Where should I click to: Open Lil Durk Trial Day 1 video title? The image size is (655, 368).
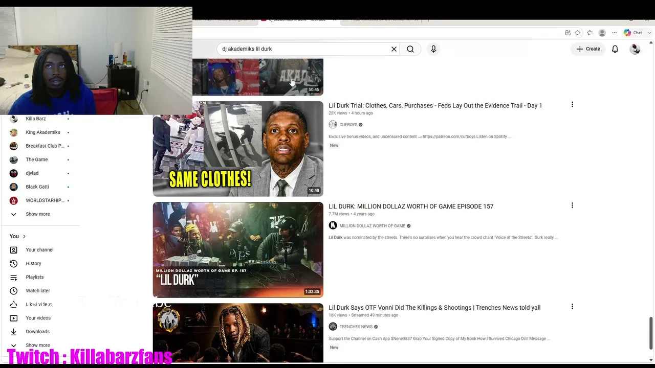pos(435,105)
